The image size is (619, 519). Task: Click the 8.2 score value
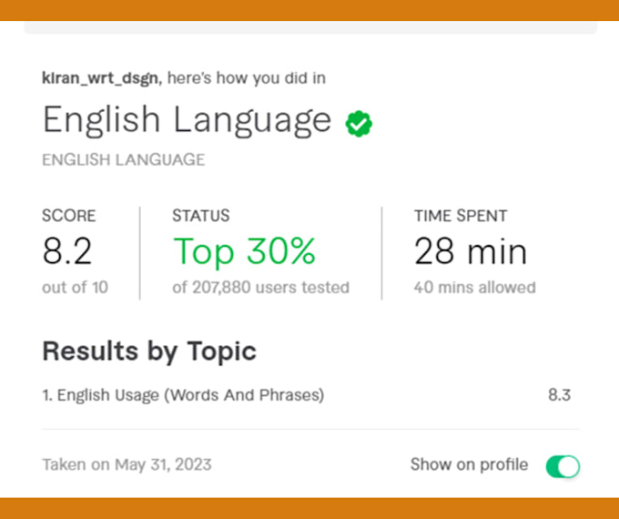[67, 251]
